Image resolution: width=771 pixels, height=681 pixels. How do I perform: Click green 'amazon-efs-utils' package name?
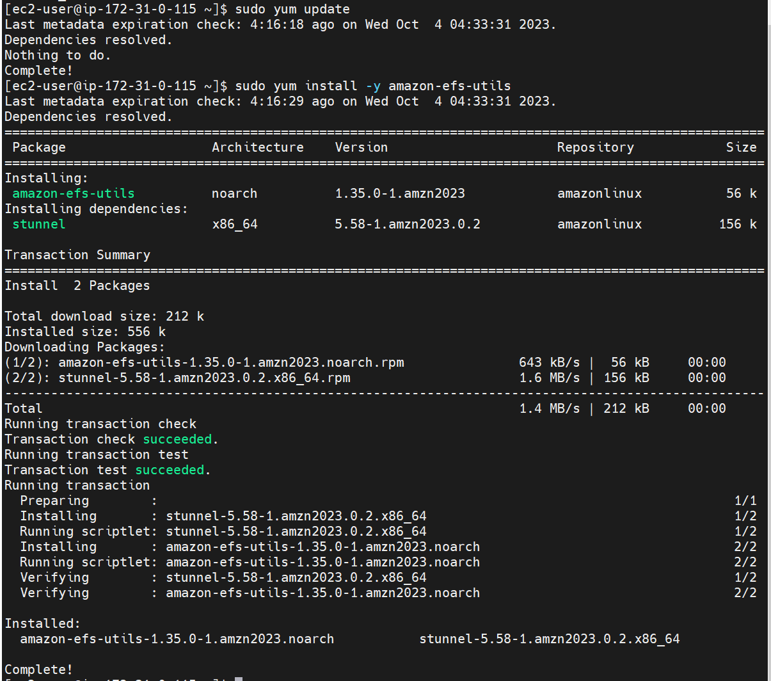74,194
